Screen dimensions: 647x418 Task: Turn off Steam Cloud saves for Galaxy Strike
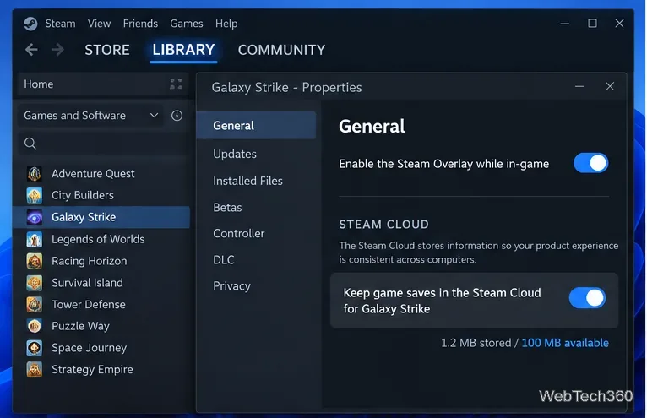pos(587,298)
